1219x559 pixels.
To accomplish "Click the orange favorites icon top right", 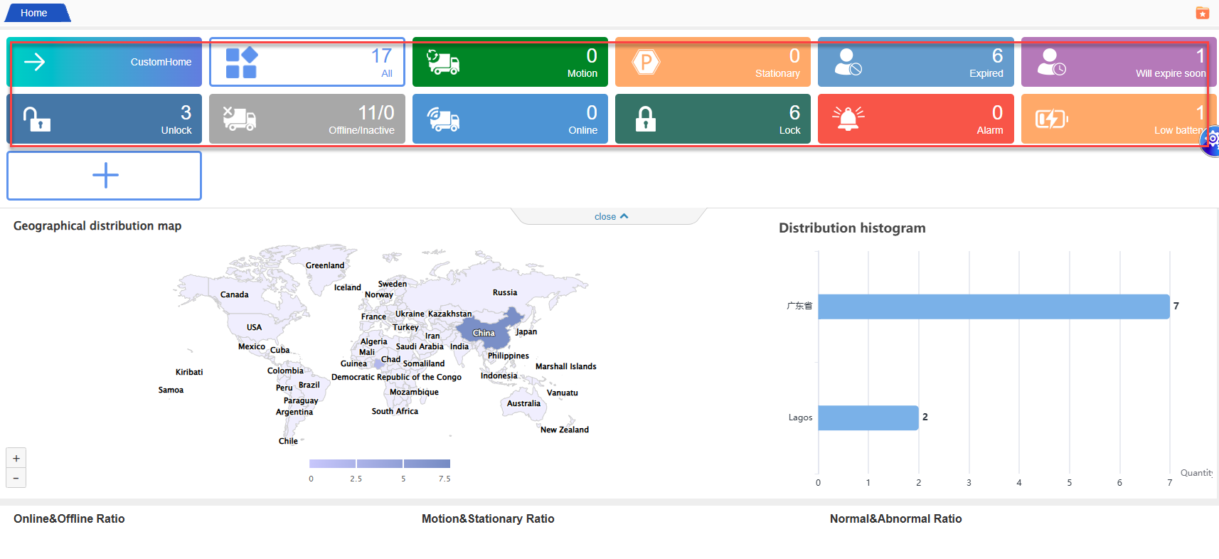I will pyautogui.click(x=1202, y=13).
